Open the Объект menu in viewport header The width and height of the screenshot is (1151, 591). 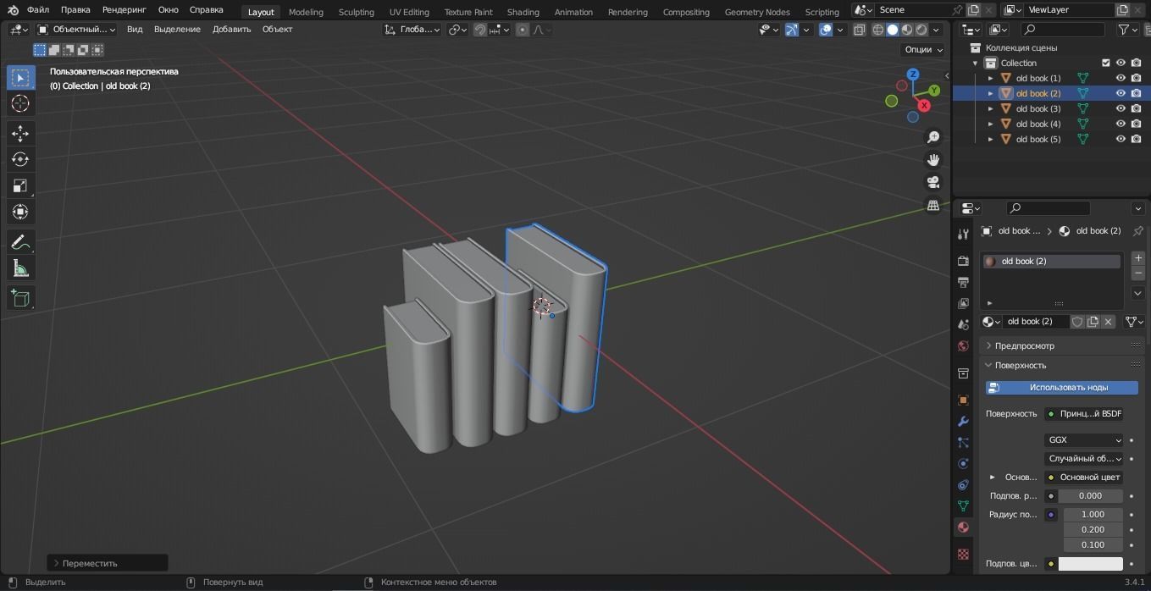tap(277, 30)
